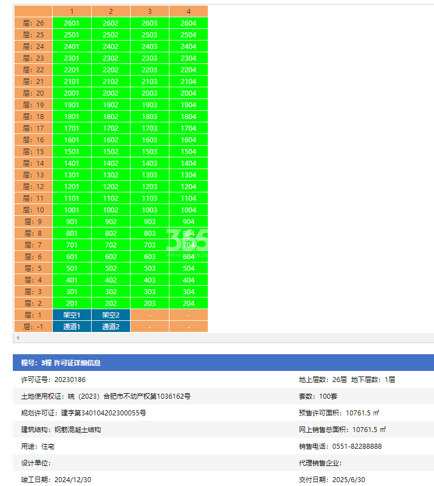Click unit 902
The height and width of the screenshot is (486, 434).
[111, 222]
